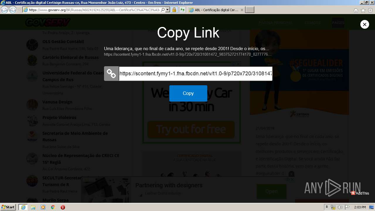
Task: Click the AddThis share button
Action: click(360, 193)
